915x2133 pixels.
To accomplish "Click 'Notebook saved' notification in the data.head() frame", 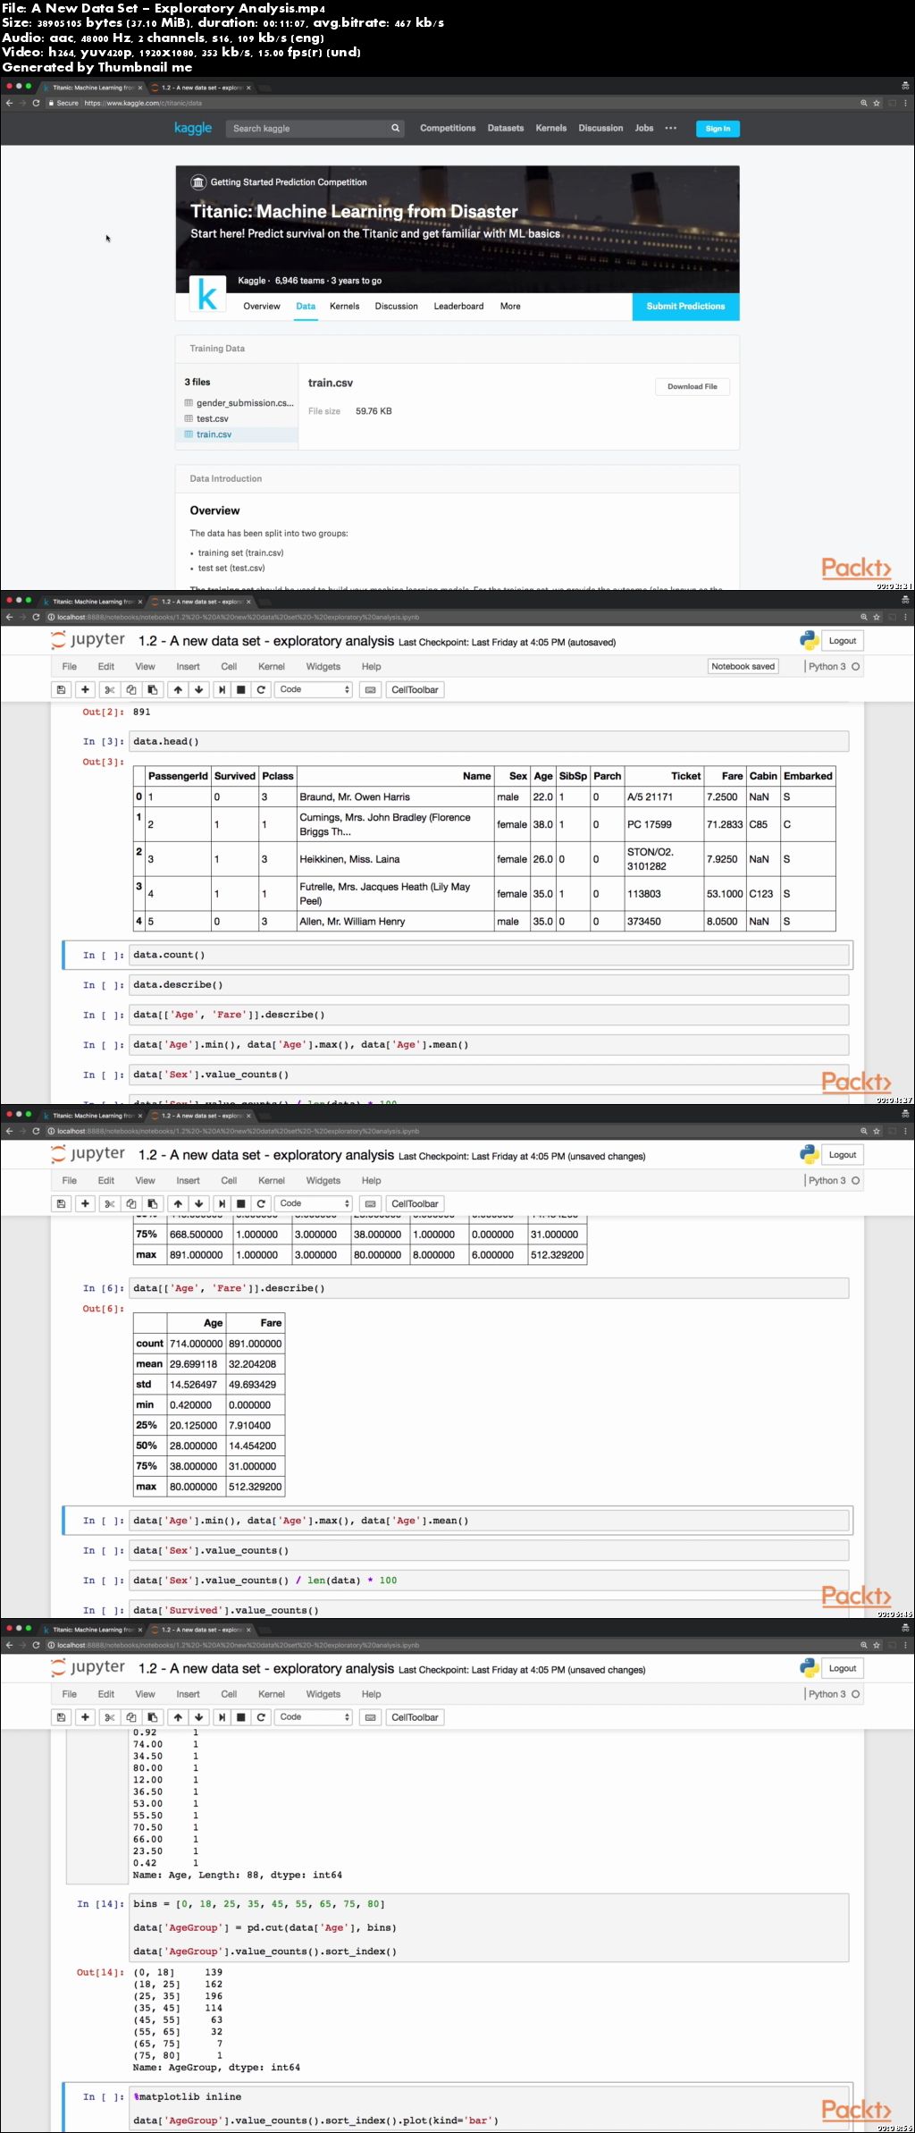I will coord(743,666).
